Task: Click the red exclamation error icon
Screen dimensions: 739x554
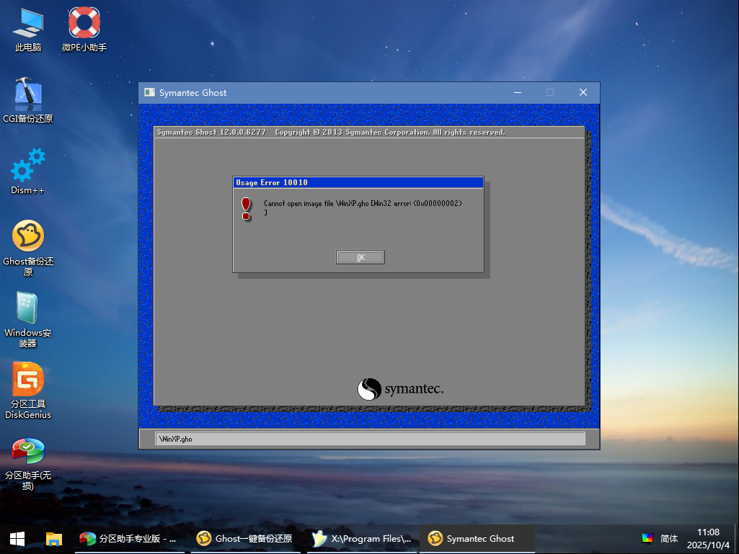Action: 246,209
